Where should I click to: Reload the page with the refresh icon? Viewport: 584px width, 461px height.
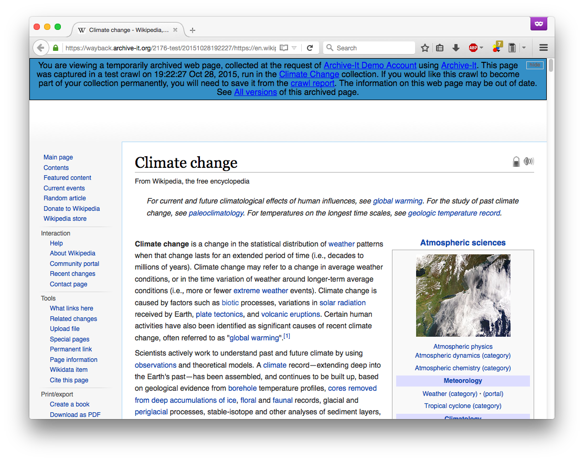[310, 48]
